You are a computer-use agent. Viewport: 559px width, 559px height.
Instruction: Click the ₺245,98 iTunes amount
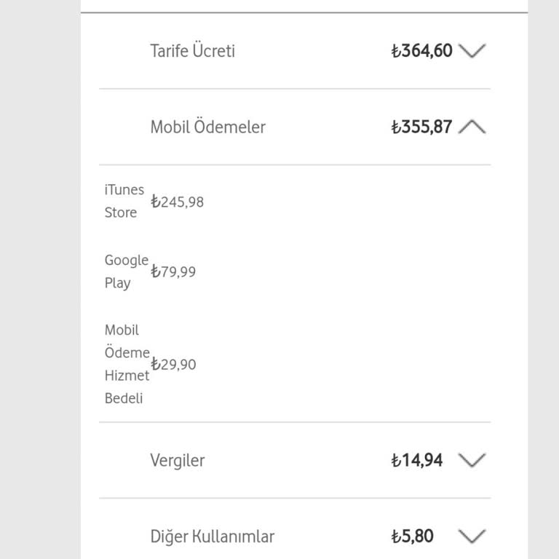pos(177,202)
